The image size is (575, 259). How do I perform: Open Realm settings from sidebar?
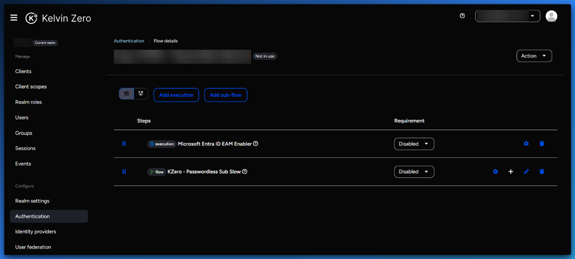pyautogui.click(x=32, y=201)
